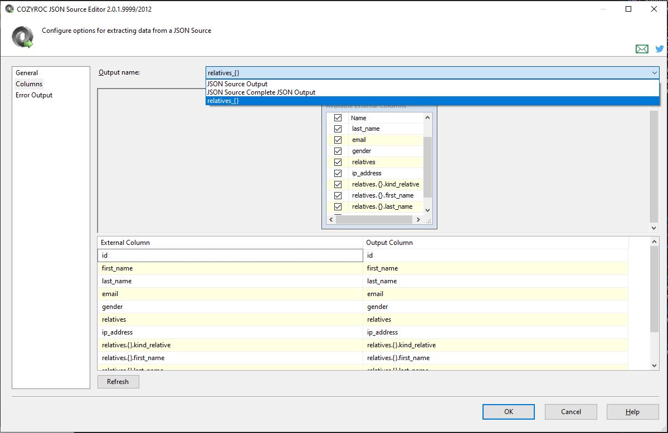
Task: Maximize the editor window
Action: coord(628,9)
